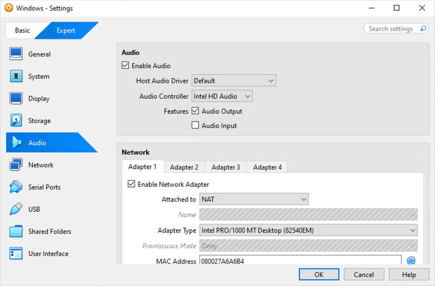435x286 pixels.
Task: Select the Shared Folders label
Action: [49, 232]
